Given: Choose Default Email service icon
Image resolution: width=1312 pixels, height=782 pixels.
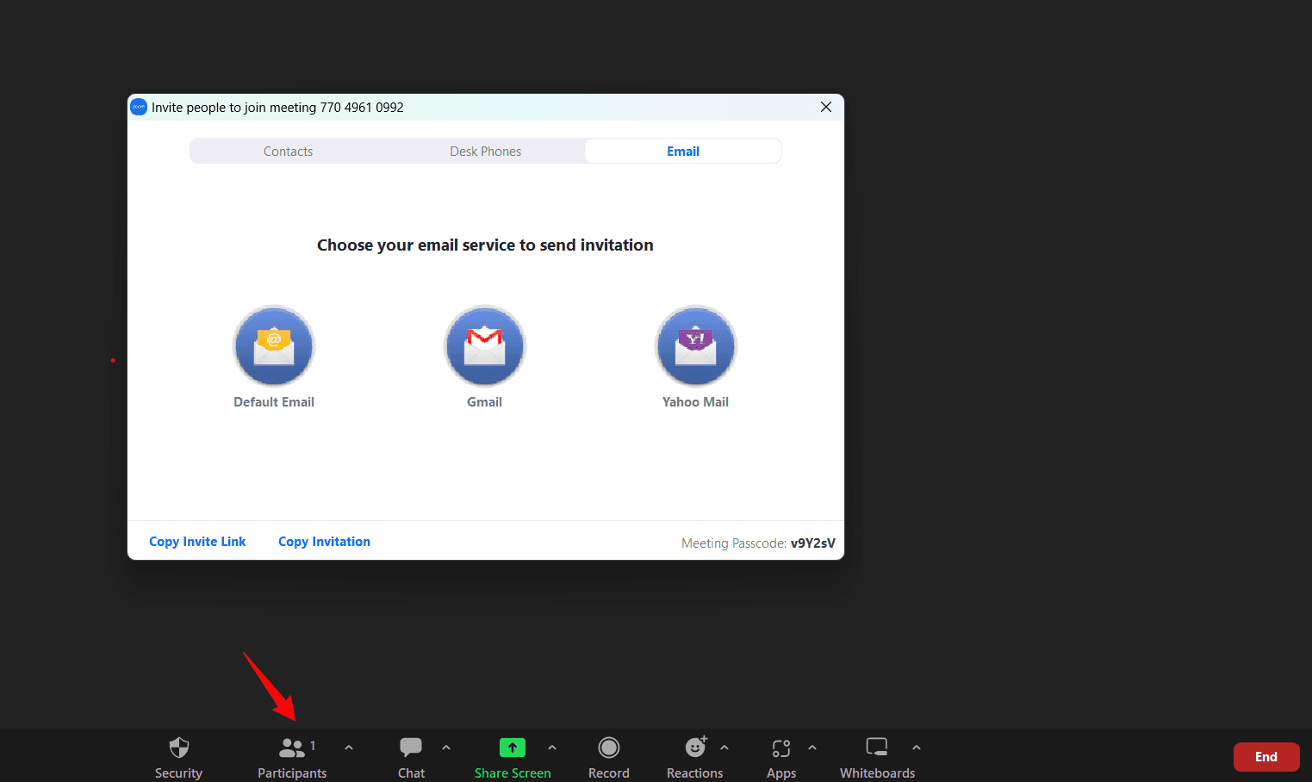Looking at the screenshot, I should click(x=274, y=346).
